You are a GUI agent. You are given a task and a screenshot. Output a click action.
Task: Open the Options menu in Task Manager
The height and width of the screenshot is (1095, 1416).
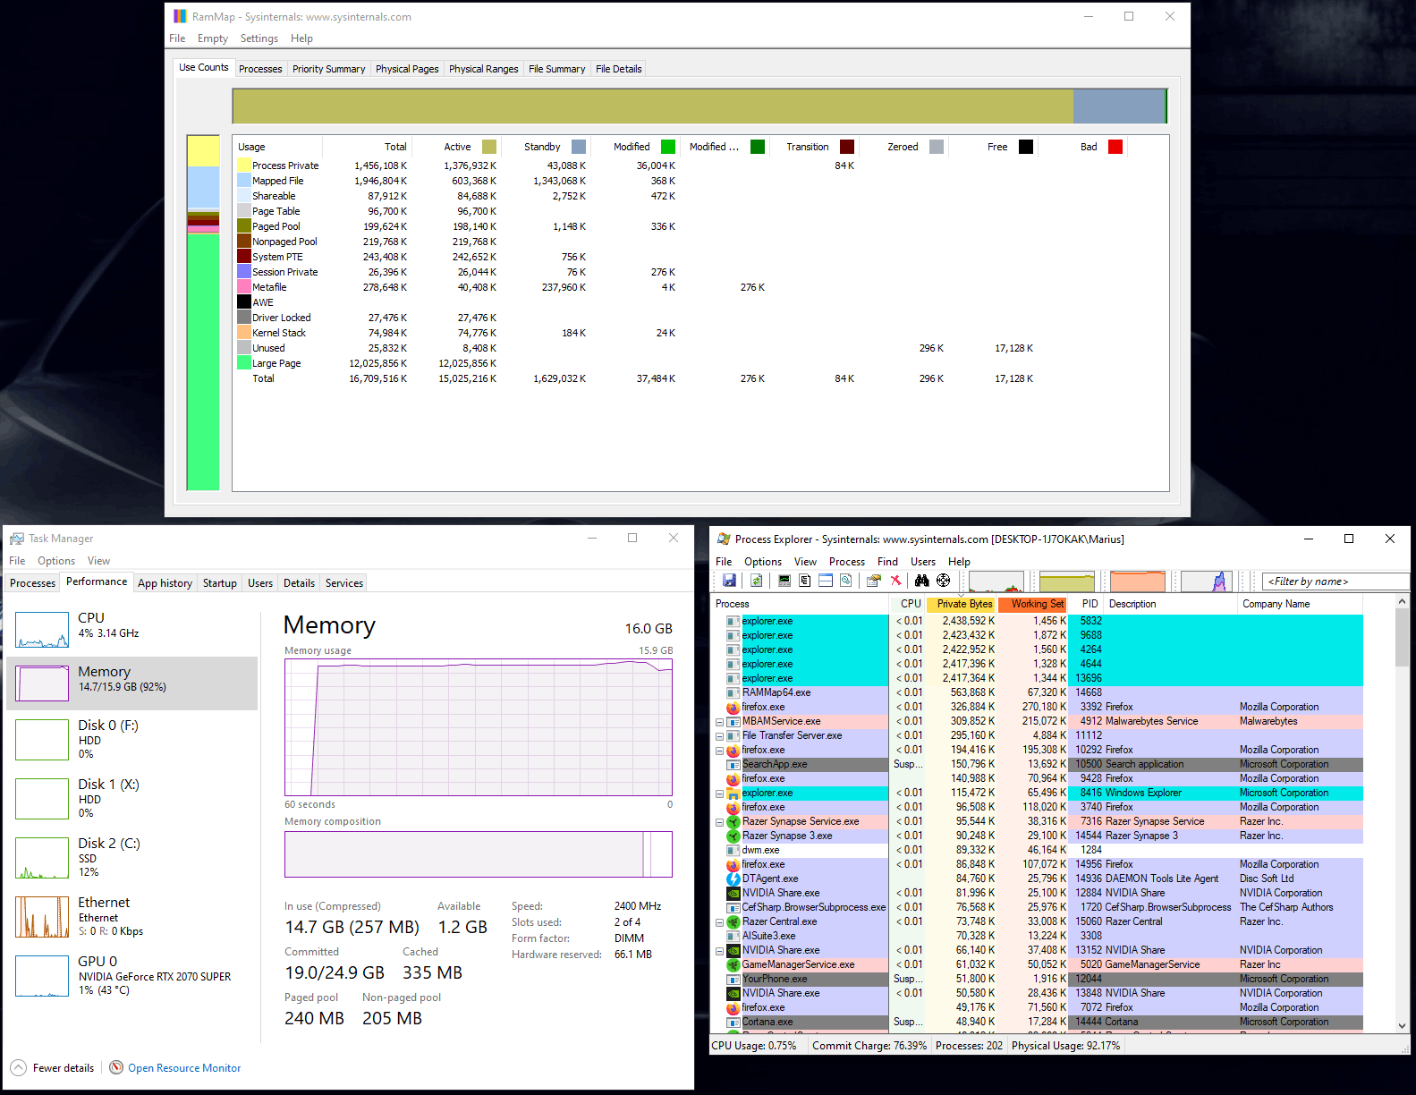pyautogui.click(x=56, y=561)
